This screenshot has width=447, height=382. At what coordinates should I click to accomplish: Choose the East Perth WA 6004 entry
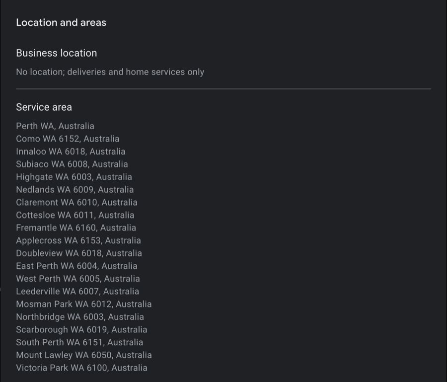(x=76, y=266)
